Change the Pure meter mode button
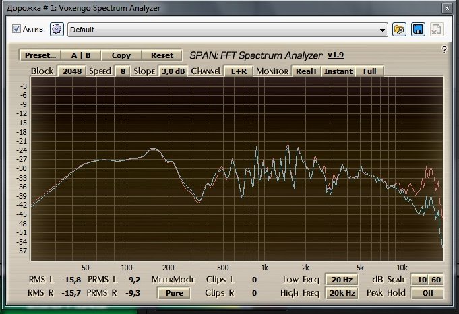Viewport: 459px width, 314px height. [x=175, y=293]
